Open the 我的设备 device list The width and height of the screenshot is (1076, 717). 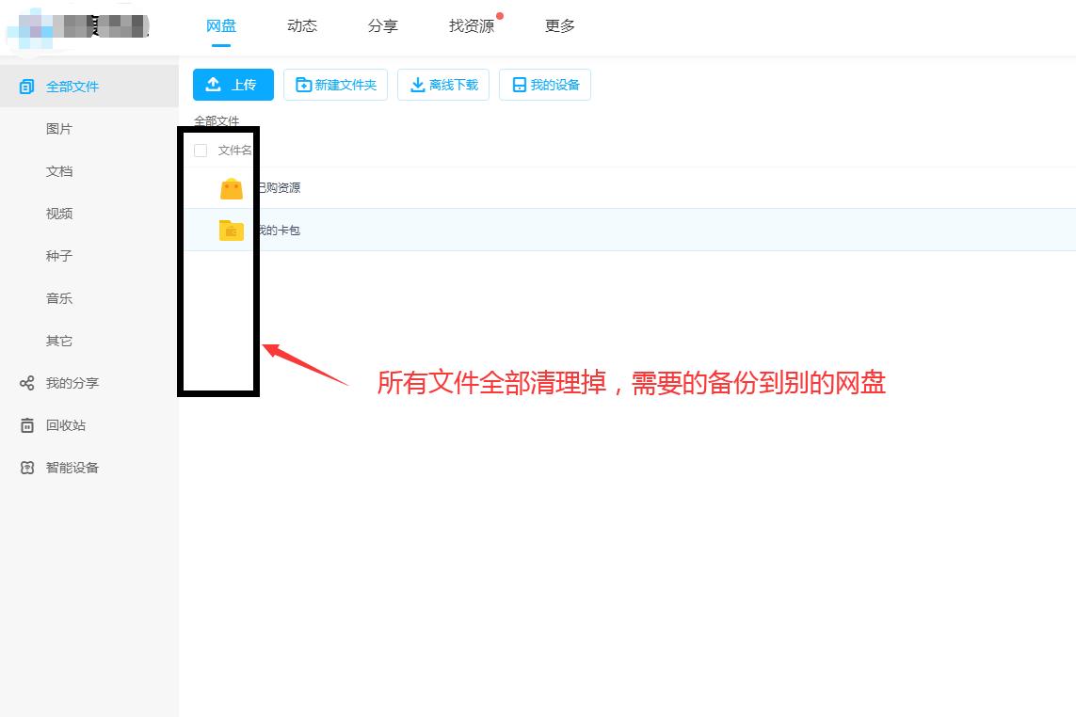(x=544, y=84)
